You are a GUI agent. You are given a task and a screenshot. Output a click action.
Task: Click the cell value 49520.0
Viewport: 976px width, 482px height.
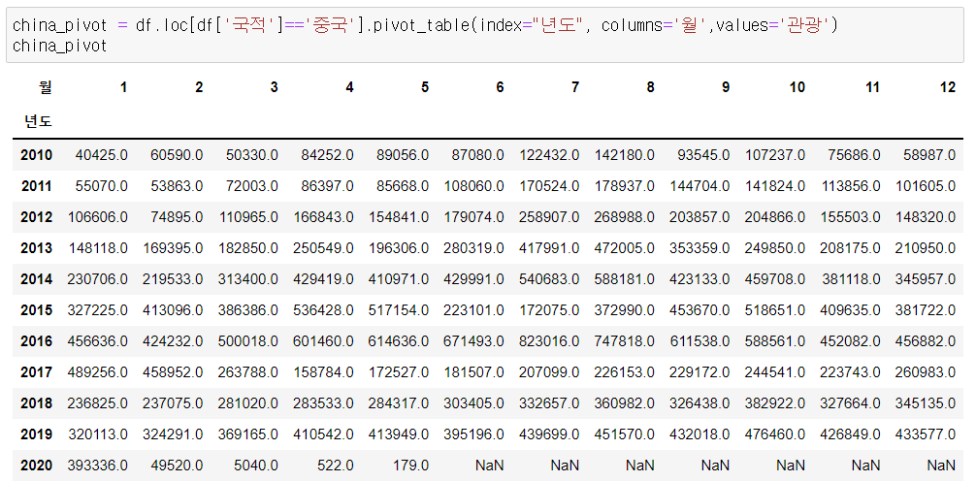(177, 466)
